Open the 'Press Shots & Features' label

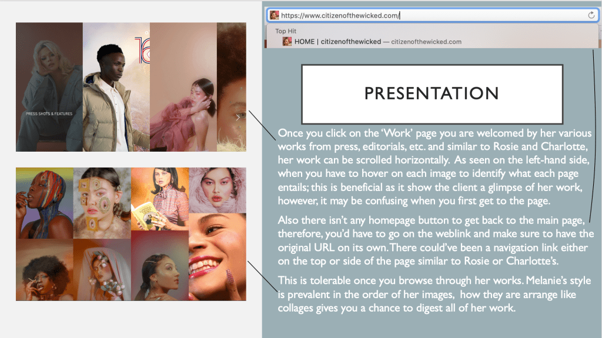49,113
